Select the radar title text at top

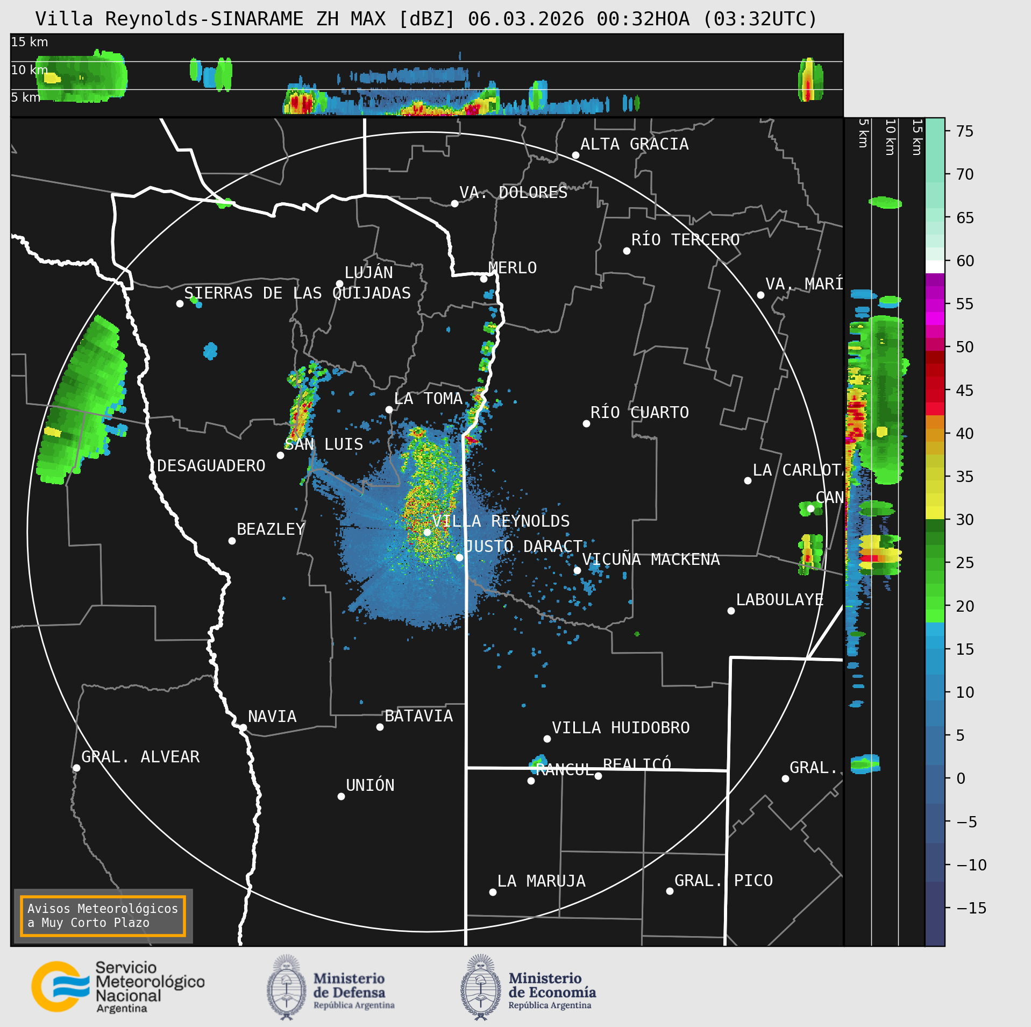click(x=426, y=19)
